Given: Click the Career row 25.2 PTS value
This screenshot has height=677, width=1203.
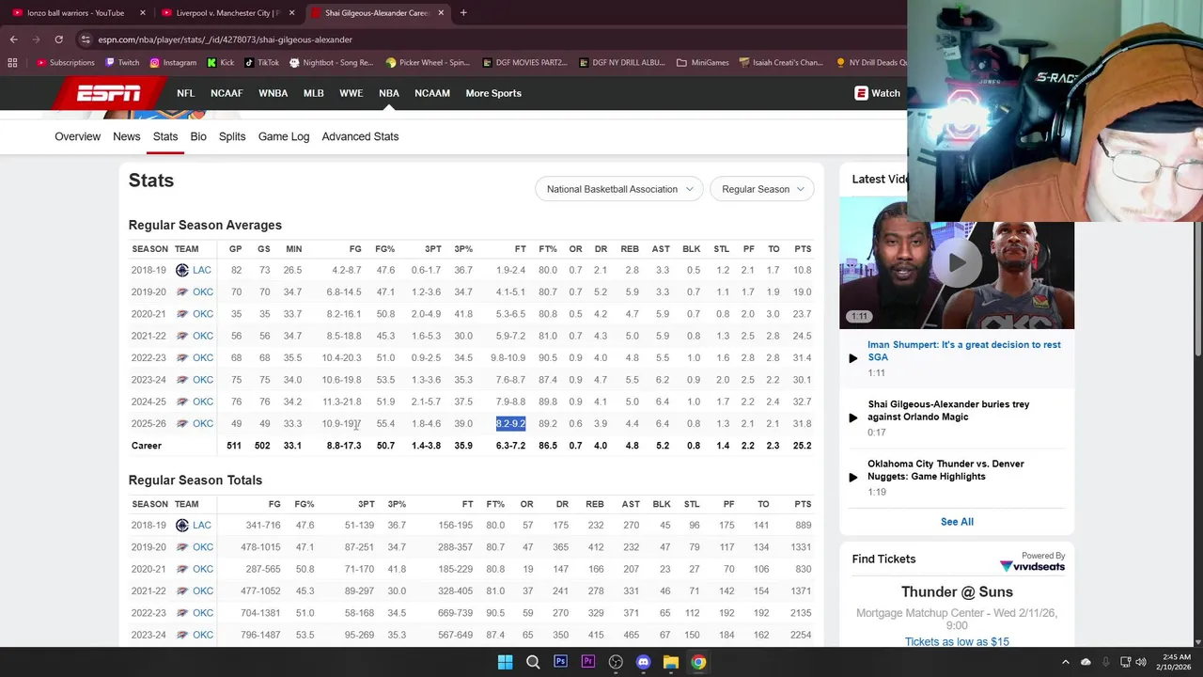Looking at the screenshot, I should coord(802,446).
